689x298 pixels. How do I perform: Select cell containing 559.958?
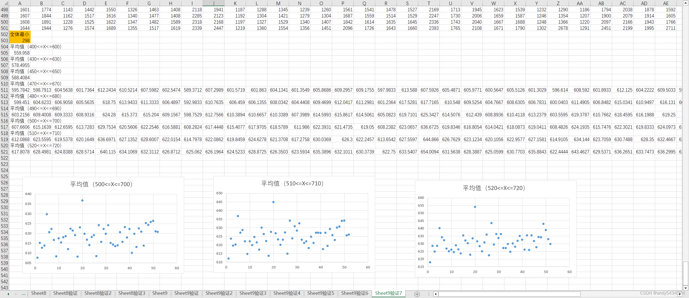(x=20, y=53)
